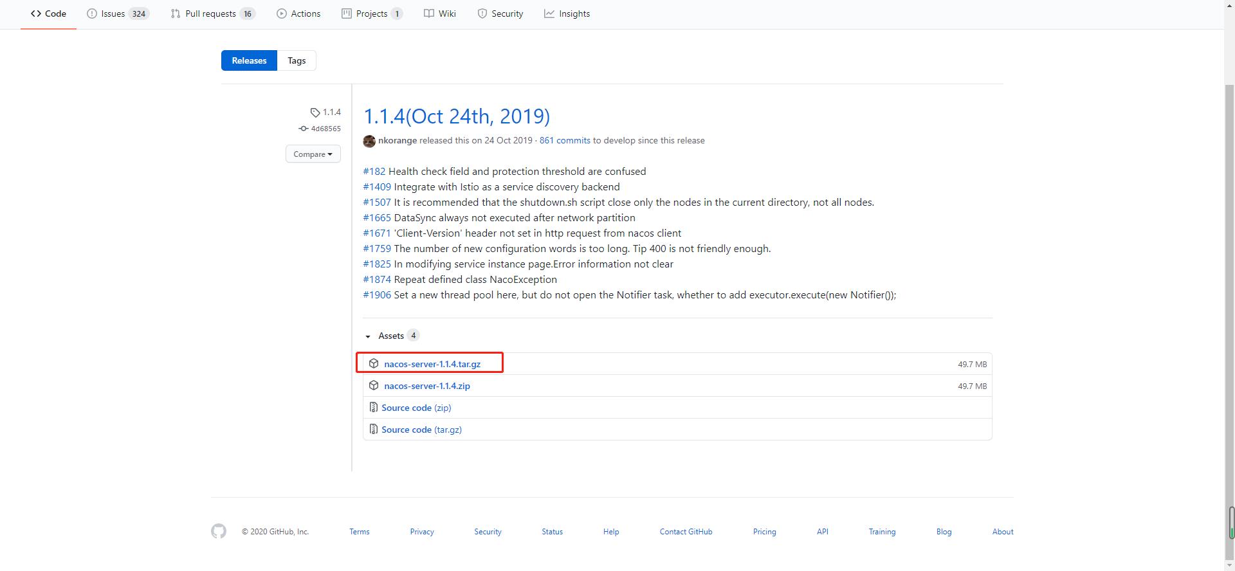Open the Training footer link

pyautogui.click(x=882, y=532)
